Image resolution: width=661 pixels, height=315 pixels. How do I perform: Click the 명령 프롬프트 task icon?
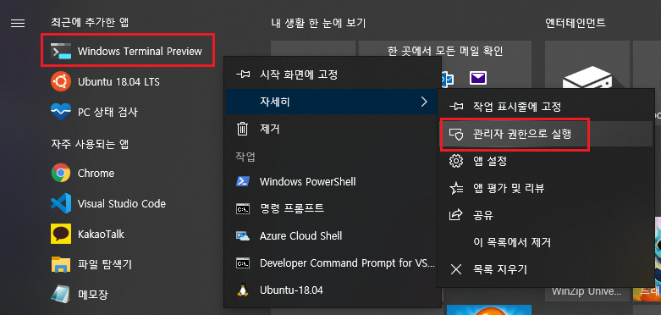click(242, 209)
